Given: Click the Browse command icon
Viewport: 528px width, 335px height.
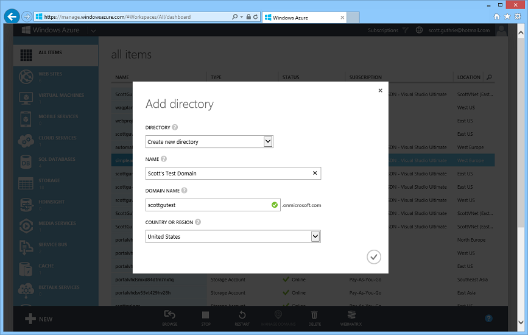Looking at the screenshot, I should 169,315.
